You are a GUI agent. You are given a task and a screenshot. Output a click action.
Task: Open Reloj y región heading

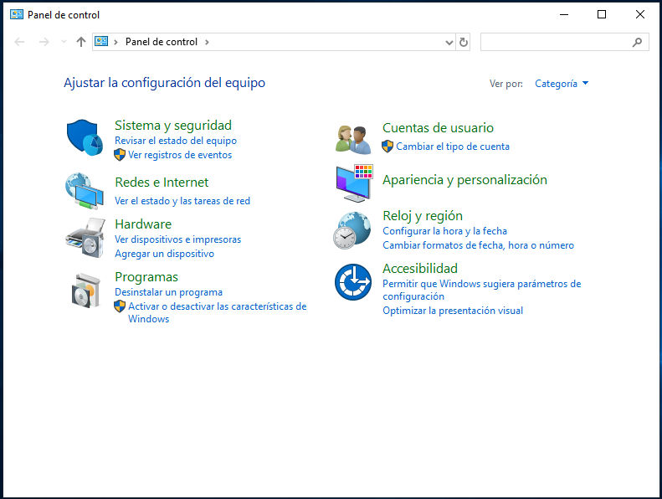423,215
